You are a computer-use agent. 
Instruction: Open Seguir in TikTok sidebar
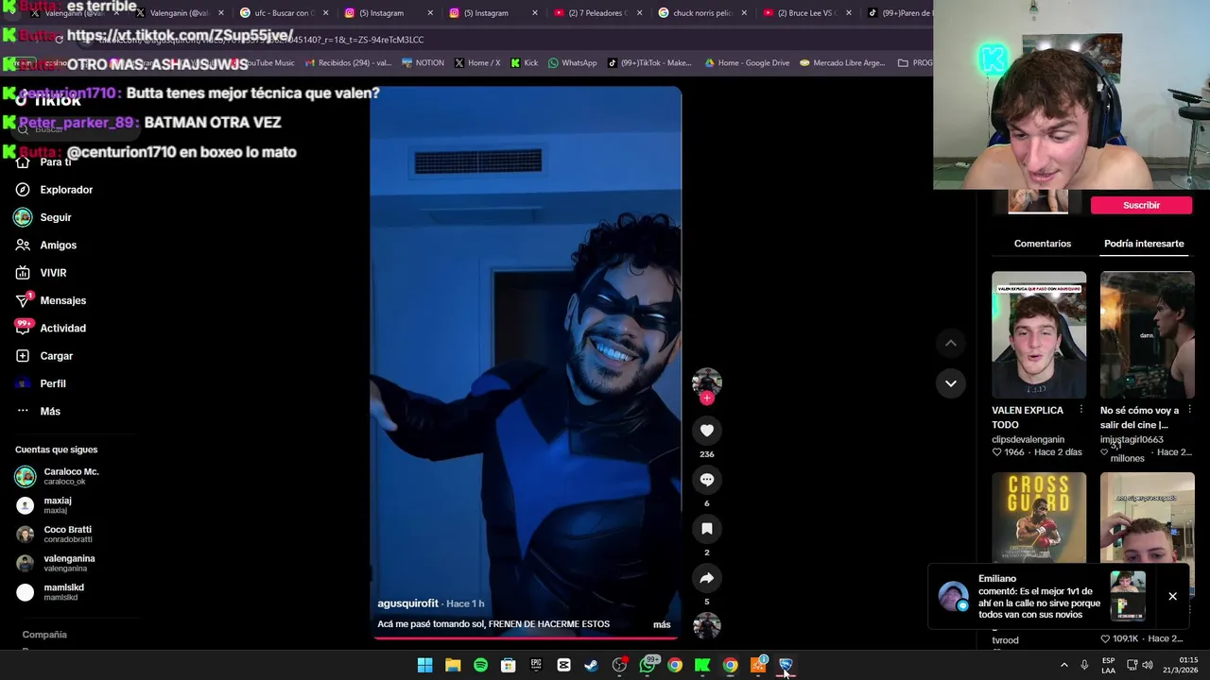coord(43,217)
